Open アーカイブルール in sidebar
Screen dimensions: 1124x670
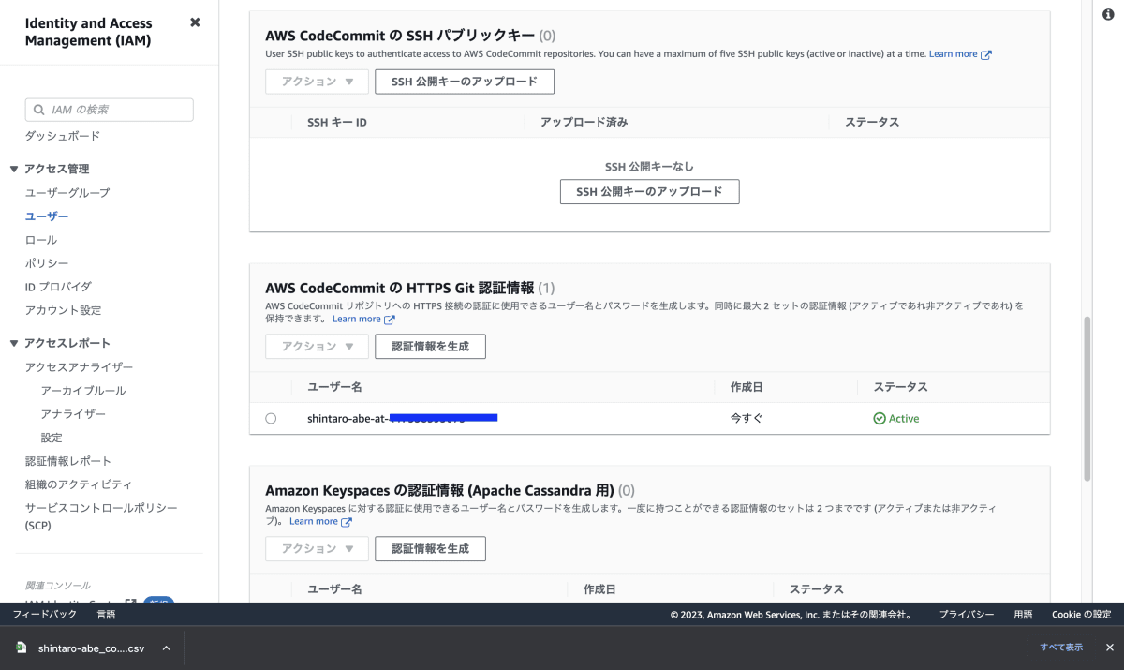point(83,391)
